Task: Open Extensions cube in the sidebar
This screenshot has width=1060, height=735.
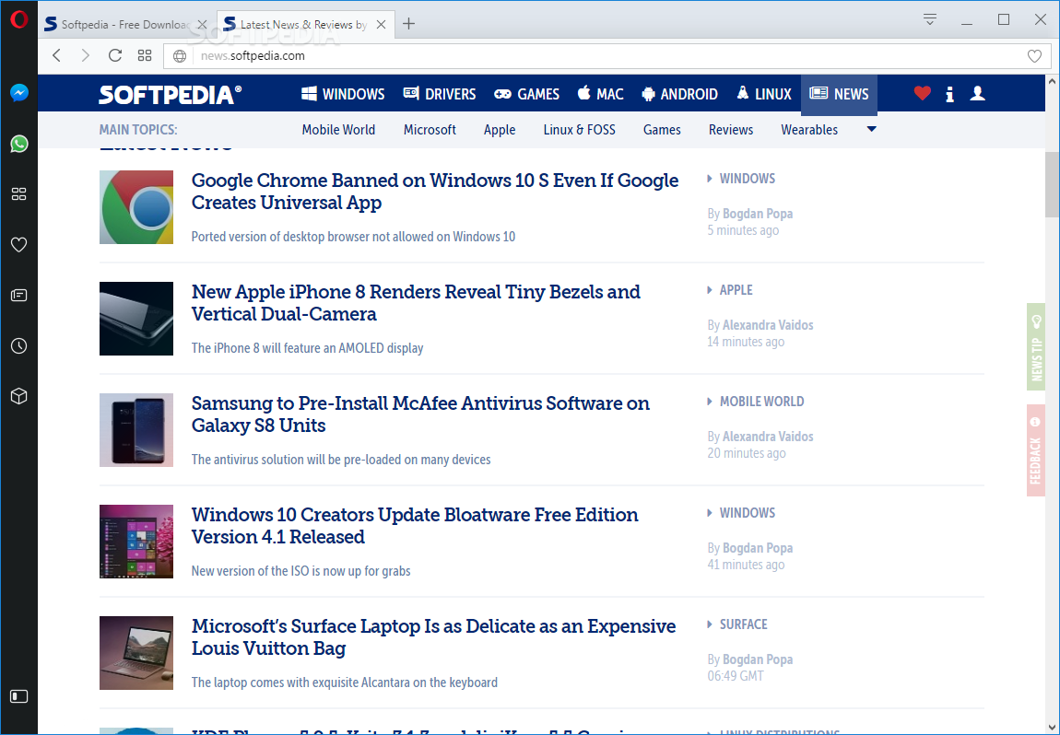Action: tap(19, 396)
